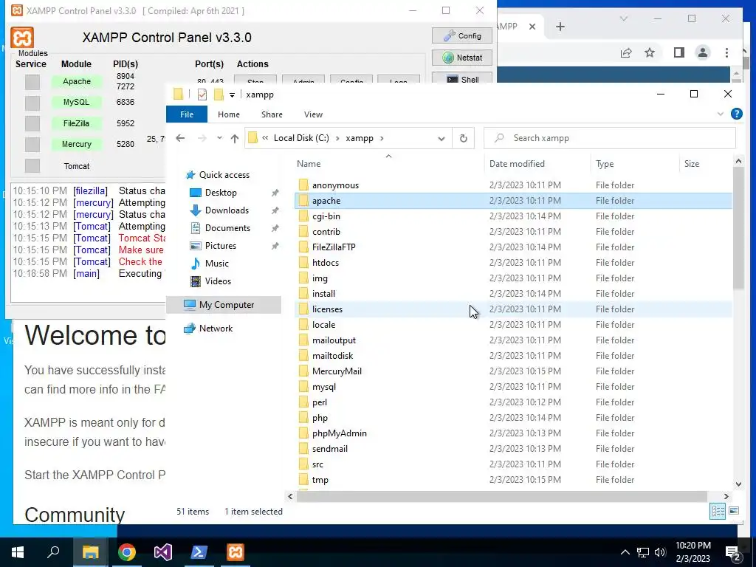Image resolution: width=756 pixels, height=567 pixels.
Task: Click the XAMPP logo in Control Panel
Action: click(x=22, y=38)
